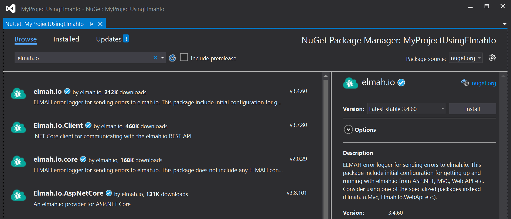The width and height of the screenshot is (511, 219).
Task: Click the refresh search results icon
Action: [x=172, y=58]
